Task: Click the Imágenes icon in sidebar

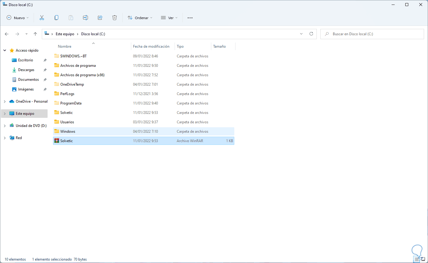Action: (x=14, y=89)
